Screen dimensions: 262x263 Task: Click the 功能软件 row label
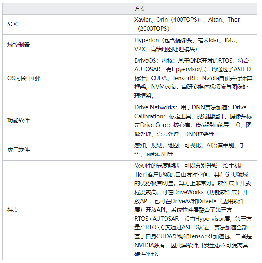coord(18,120)
